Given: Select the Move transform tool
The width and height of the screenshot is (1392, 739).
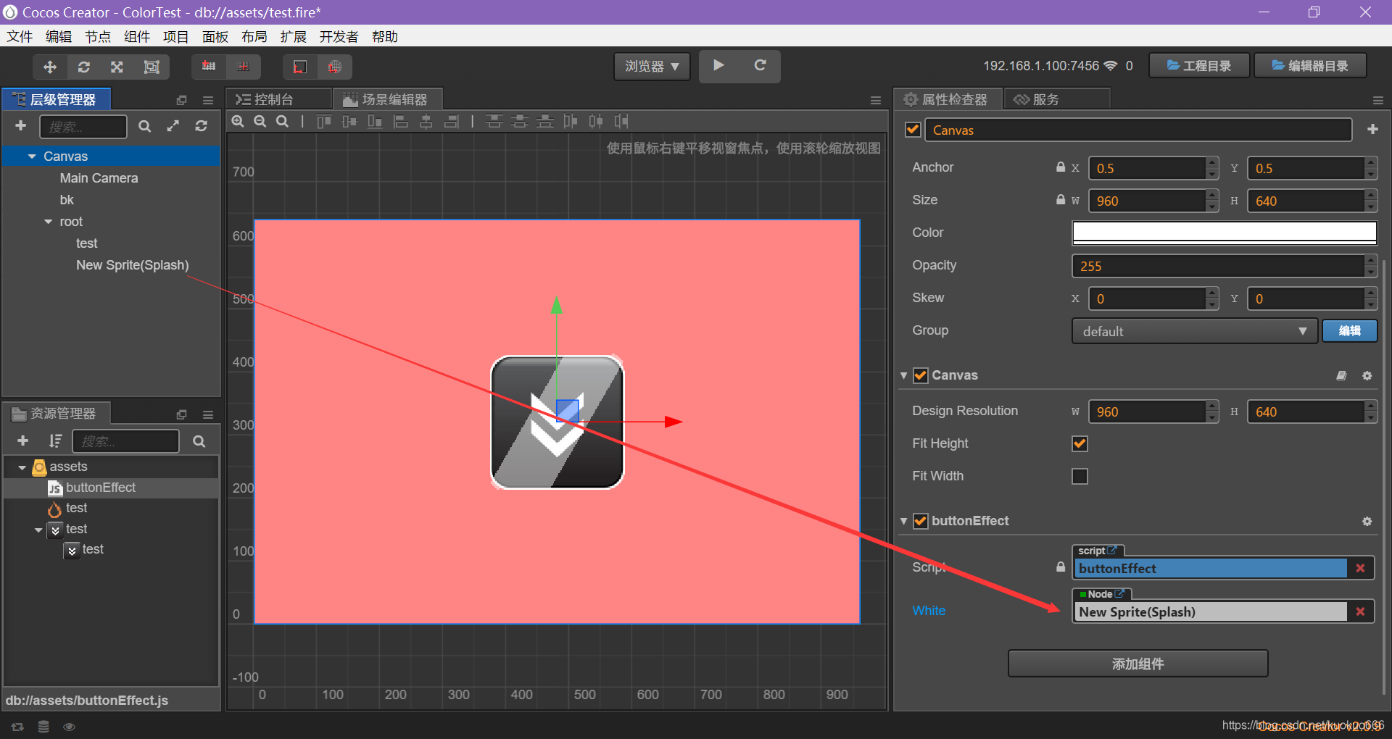Looking at the screenshot, I should tap(50, 67).
